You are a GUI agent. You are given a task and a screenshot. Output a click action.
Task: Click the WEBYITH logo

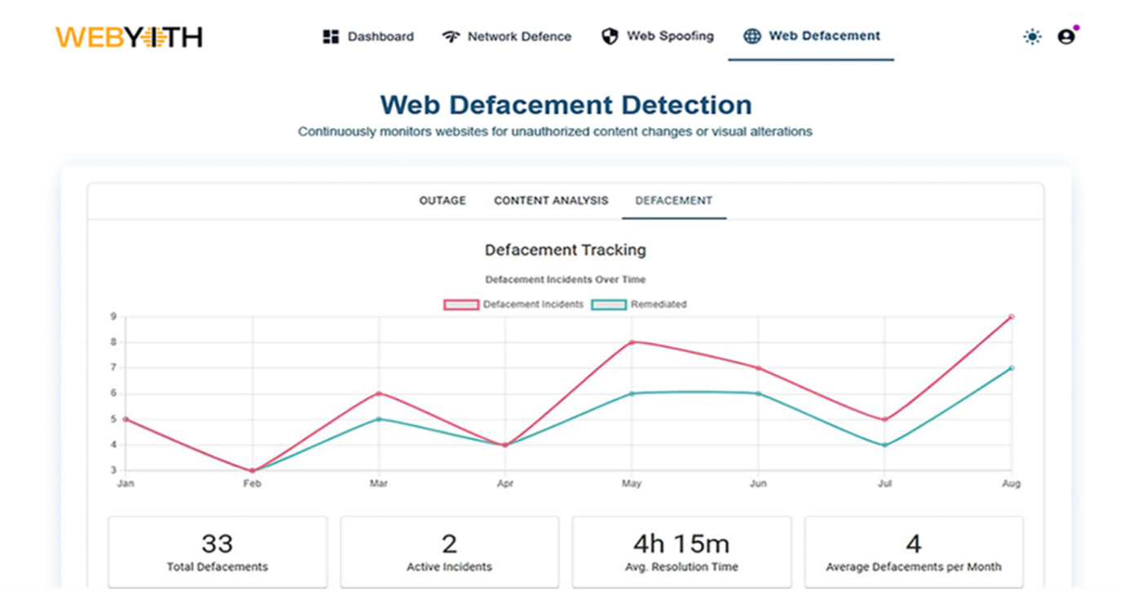click(129, 37)
